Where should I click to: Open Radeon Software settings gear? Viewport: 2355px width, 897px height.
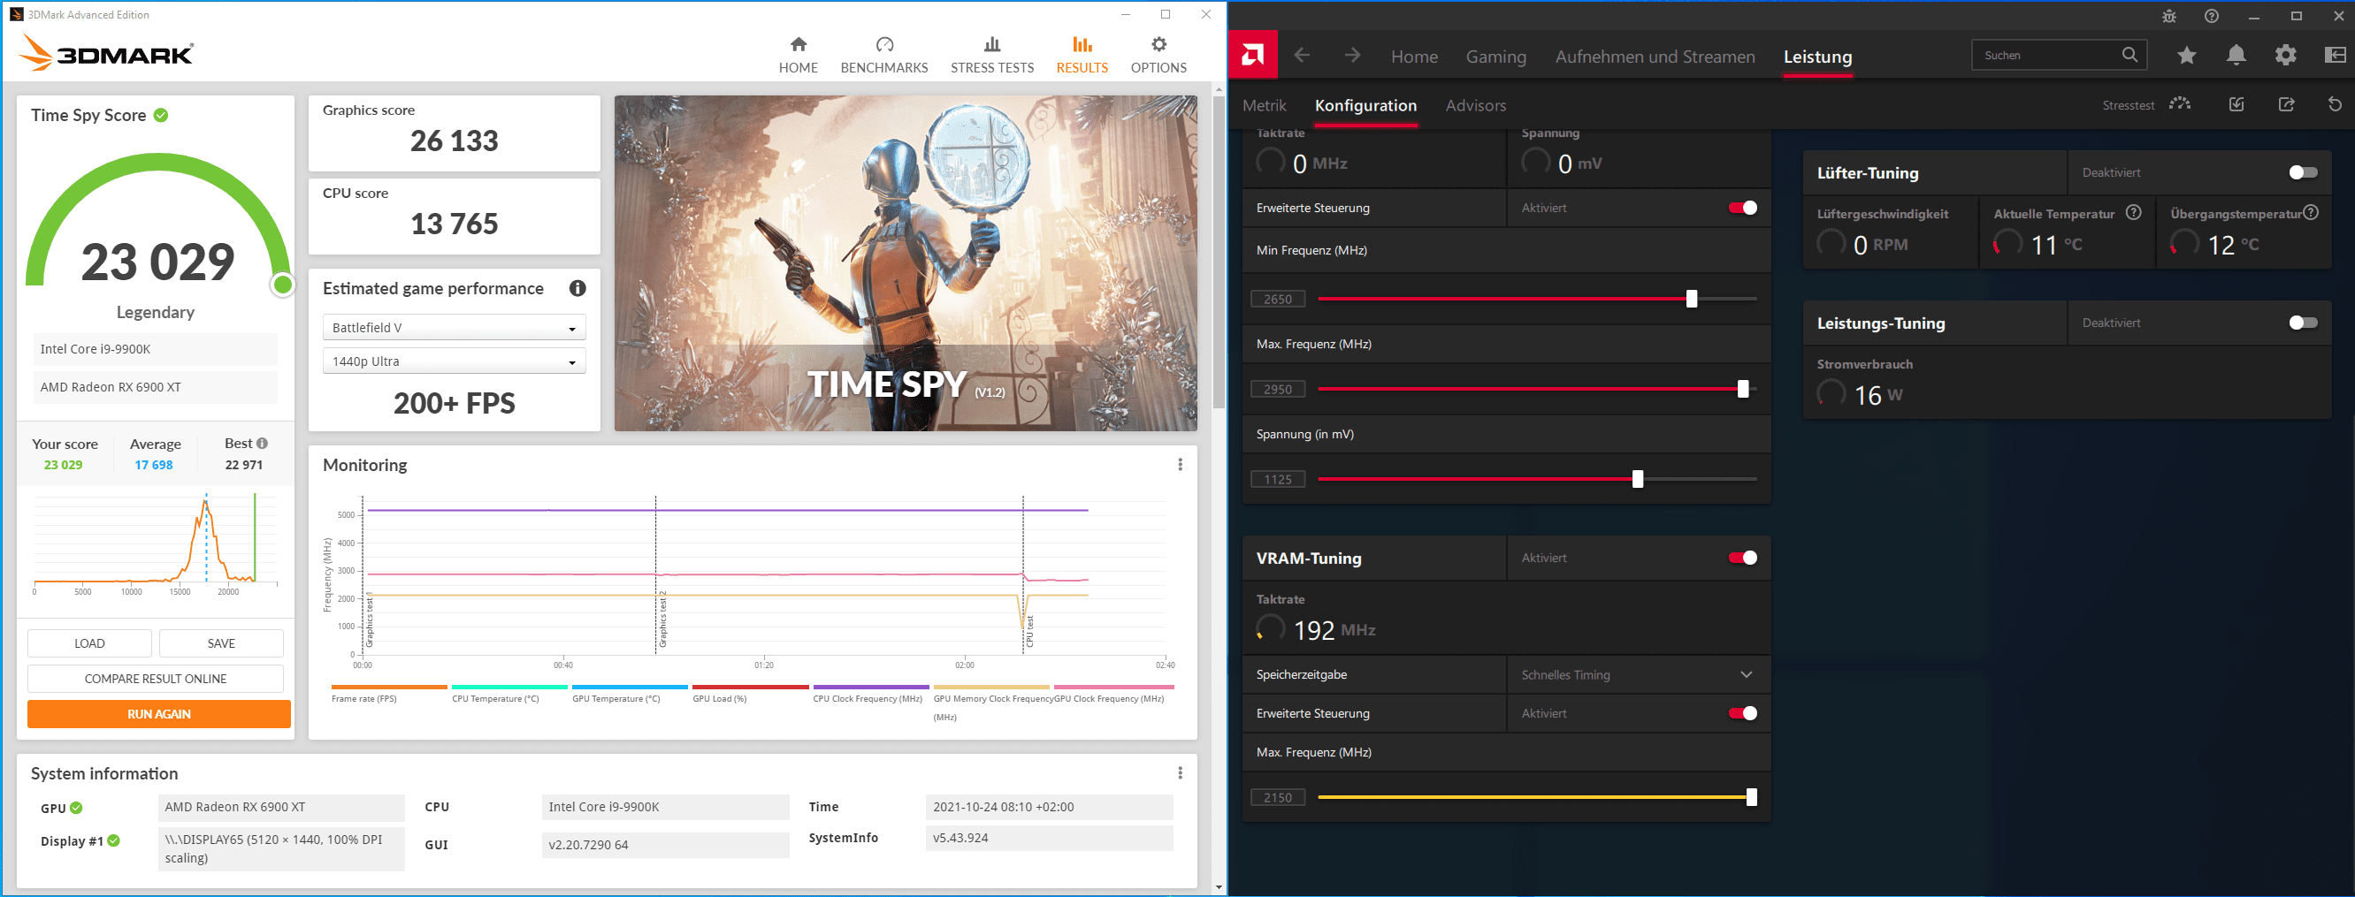click(x=2285, y=56)
